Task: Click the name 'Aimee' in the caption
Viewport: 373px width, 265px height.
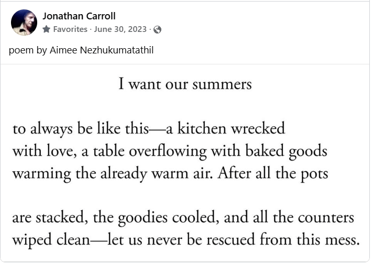Action: click(63, 50)
